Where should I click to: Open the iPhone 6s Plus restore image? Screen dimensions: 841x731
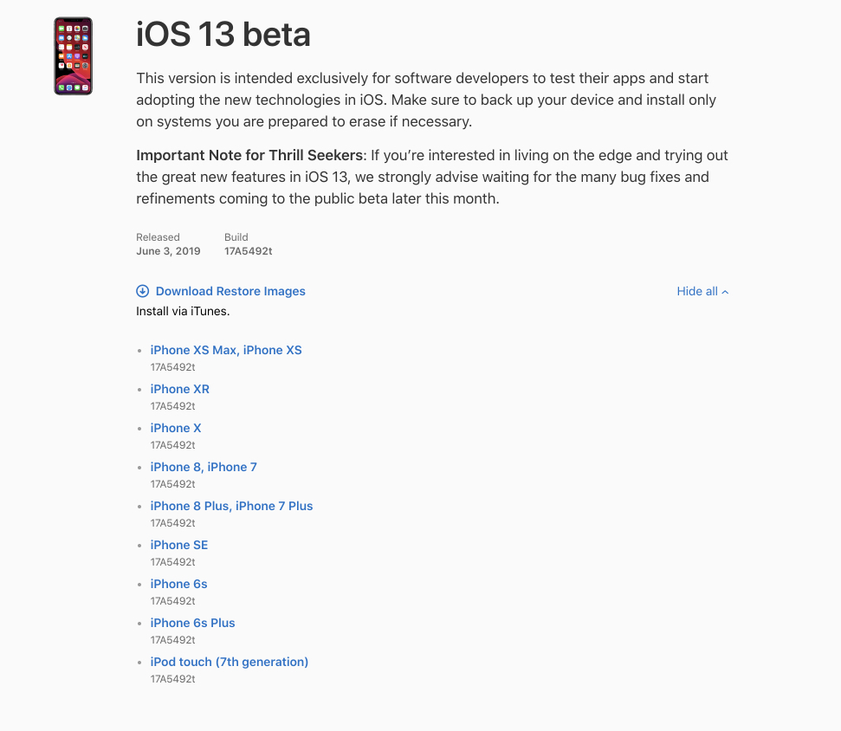pyautogui.click(x=192, y=623)
